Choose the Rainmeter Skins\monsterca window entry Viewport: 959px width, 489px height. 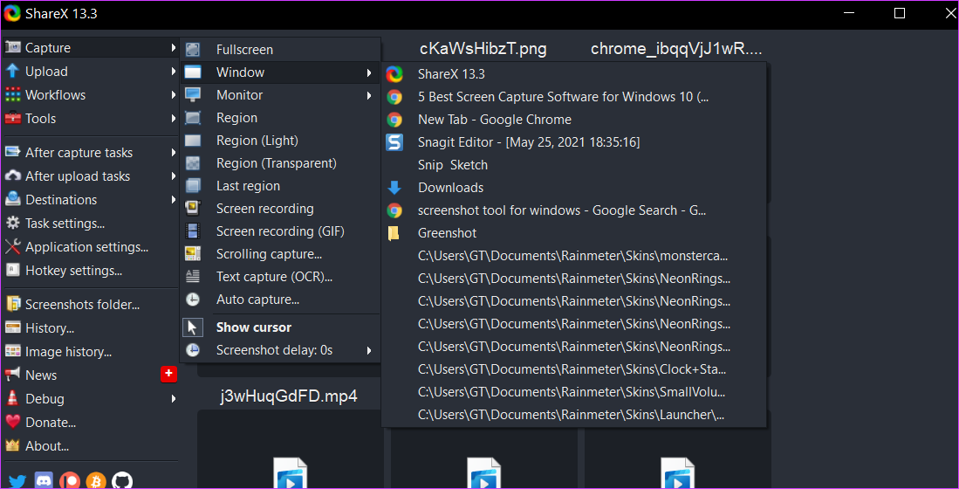coord(573,255)
